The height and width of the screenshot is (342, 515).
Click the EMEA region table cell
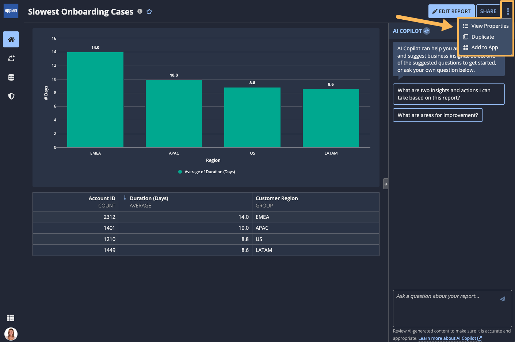click(316, 217)
